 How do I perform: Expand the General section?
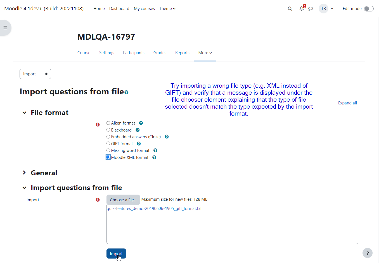(x=24, y=173)
